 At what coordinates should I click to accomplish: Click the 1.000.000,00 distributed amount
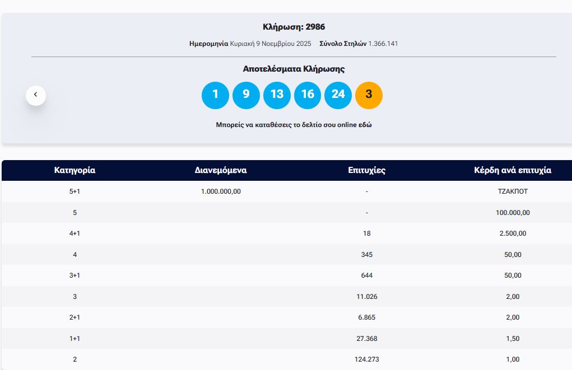(x=221, y=191)
